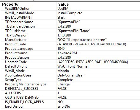Click the GUID value starting with {A222ED6C
140x110 pixels.
(x=92, y=62)
